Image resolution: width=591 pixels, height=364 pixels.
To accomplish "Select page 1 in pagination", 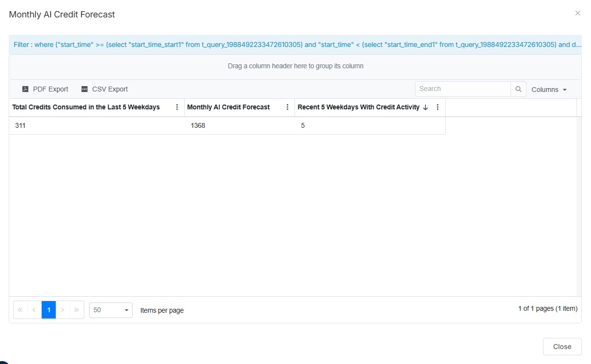I will tap(49, 310).
